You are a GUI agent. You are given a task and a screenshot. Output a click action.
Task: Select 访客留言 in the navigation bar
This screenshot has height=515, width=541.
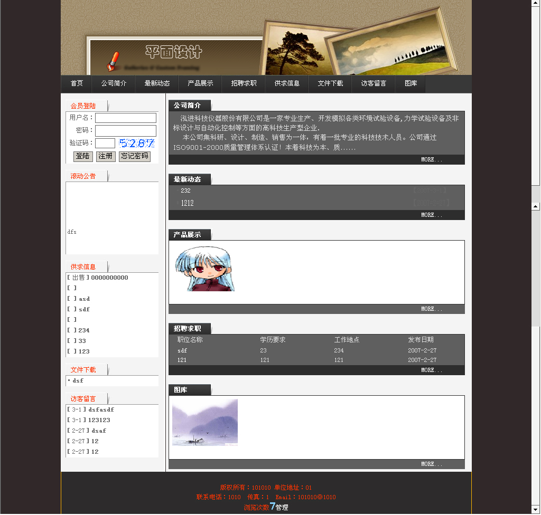[x=374, y=83]
